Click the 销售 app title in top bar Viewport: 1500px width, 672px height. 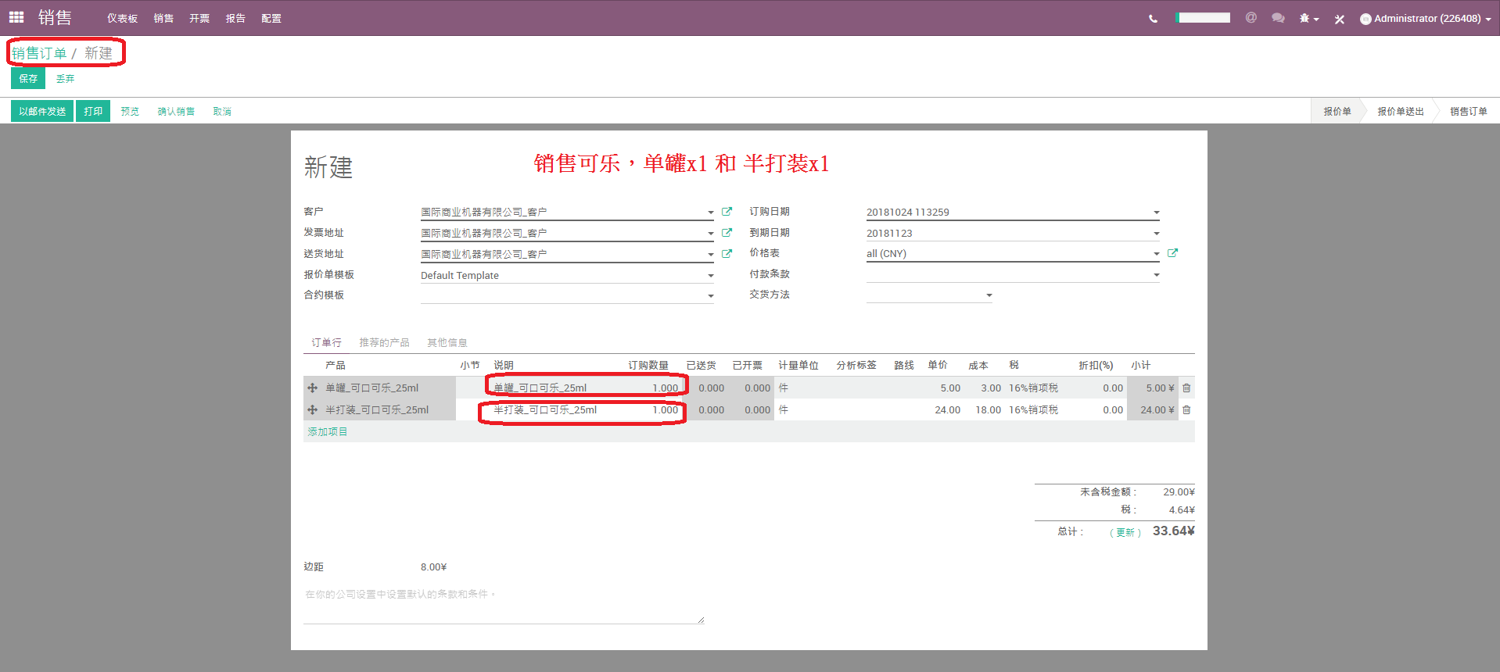click(55, 17)
